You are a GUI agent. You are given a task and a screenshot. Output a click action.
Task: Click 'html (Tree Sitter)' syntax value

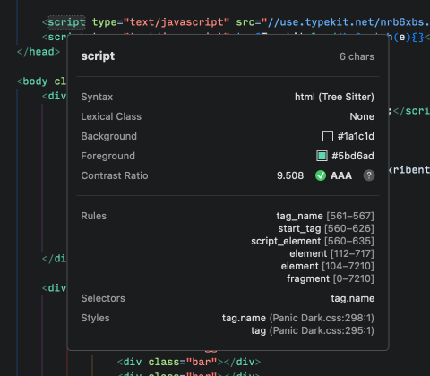pyautogui.click(x=334, y=97)
